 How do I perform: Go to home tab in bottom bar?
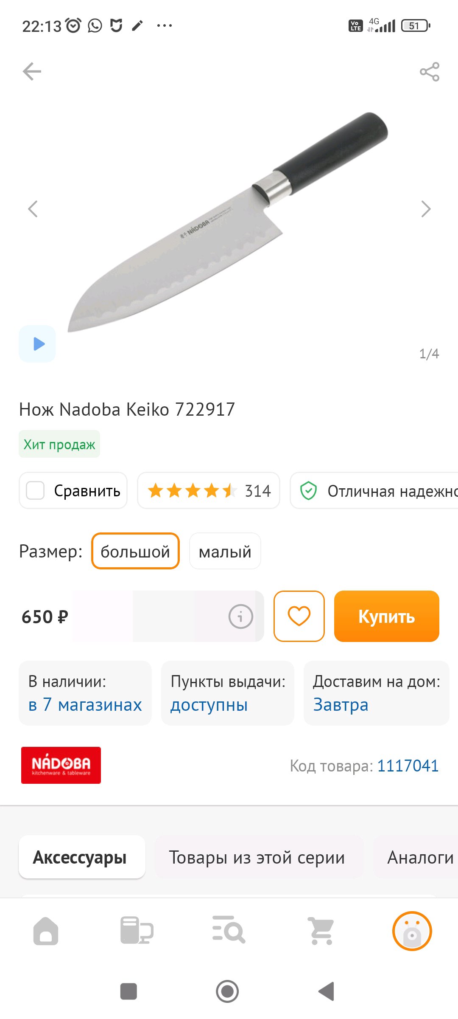pos(46,931)
